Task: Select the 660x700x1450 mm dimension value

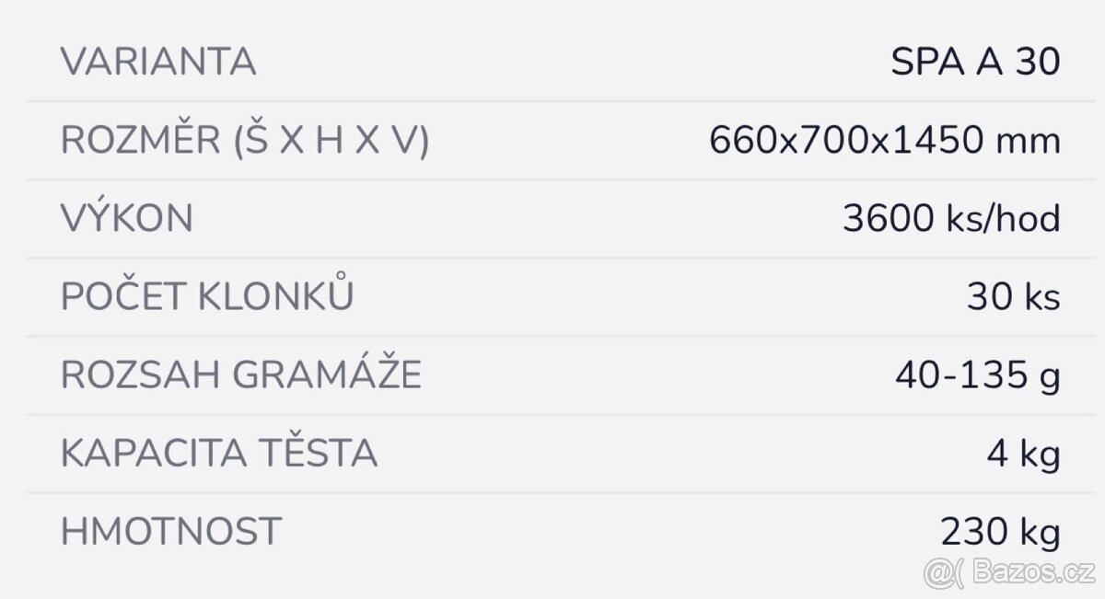Action: click(885, 141)
